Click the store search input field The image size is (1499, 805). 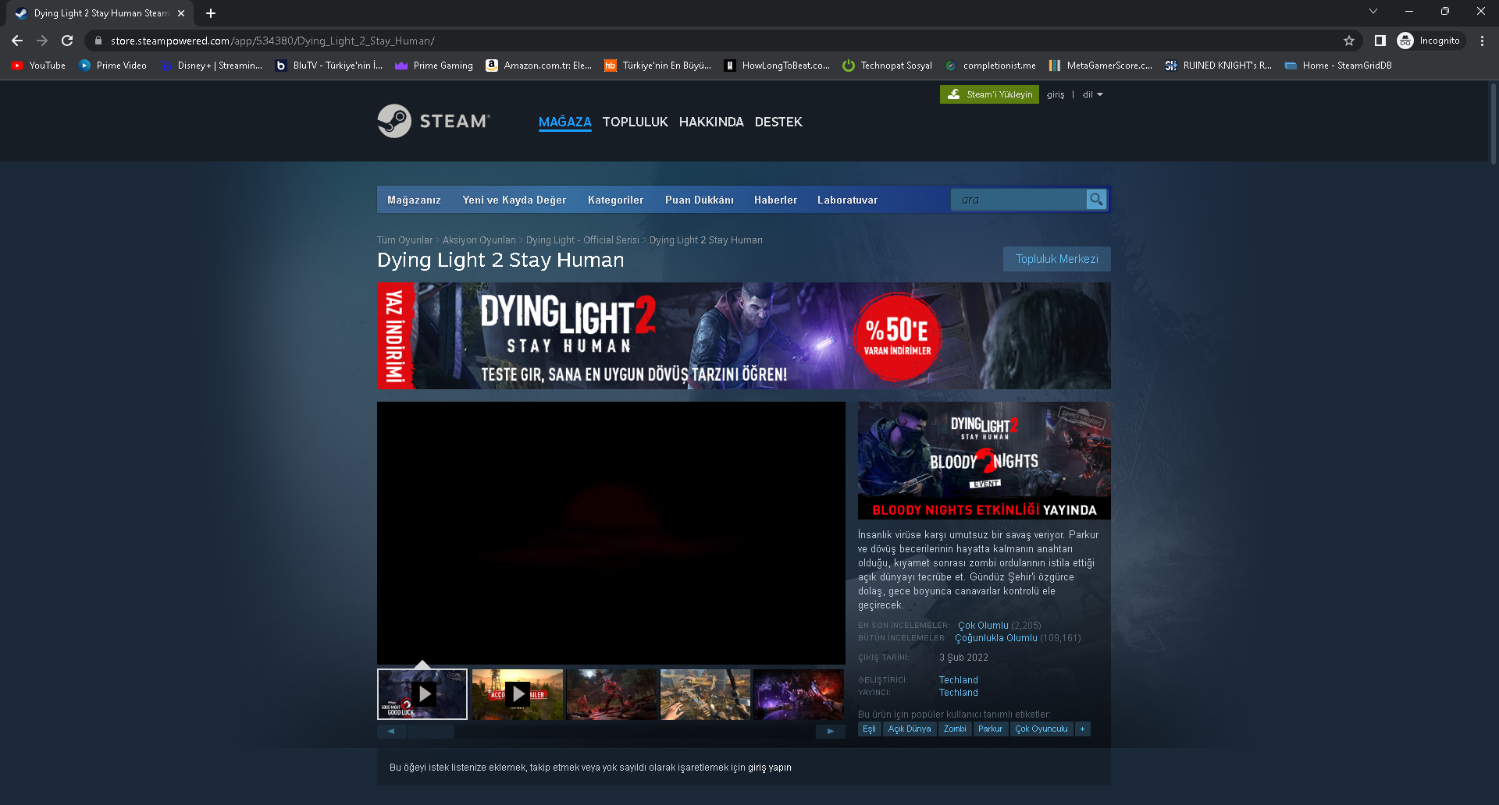coord(1019,200)
